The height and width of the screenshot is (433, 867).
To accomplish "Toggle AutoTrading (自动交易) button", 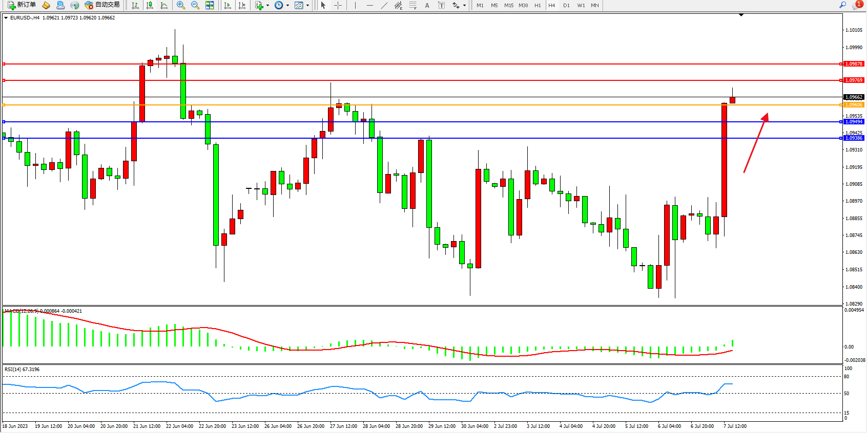I will click(x=102, y=5).
